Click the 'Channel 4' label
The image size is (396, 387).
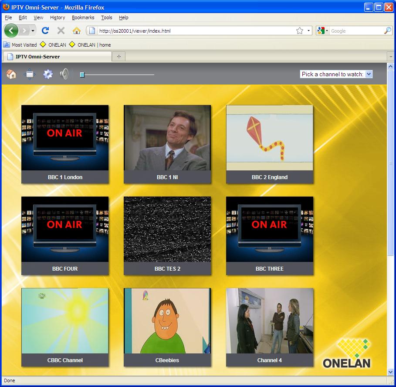270,360
